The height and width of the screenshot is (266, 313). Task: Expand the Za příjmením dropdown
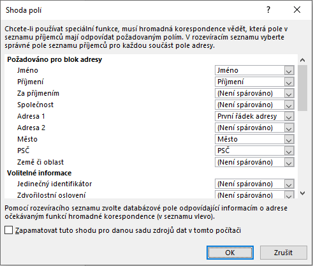(254, 93)
